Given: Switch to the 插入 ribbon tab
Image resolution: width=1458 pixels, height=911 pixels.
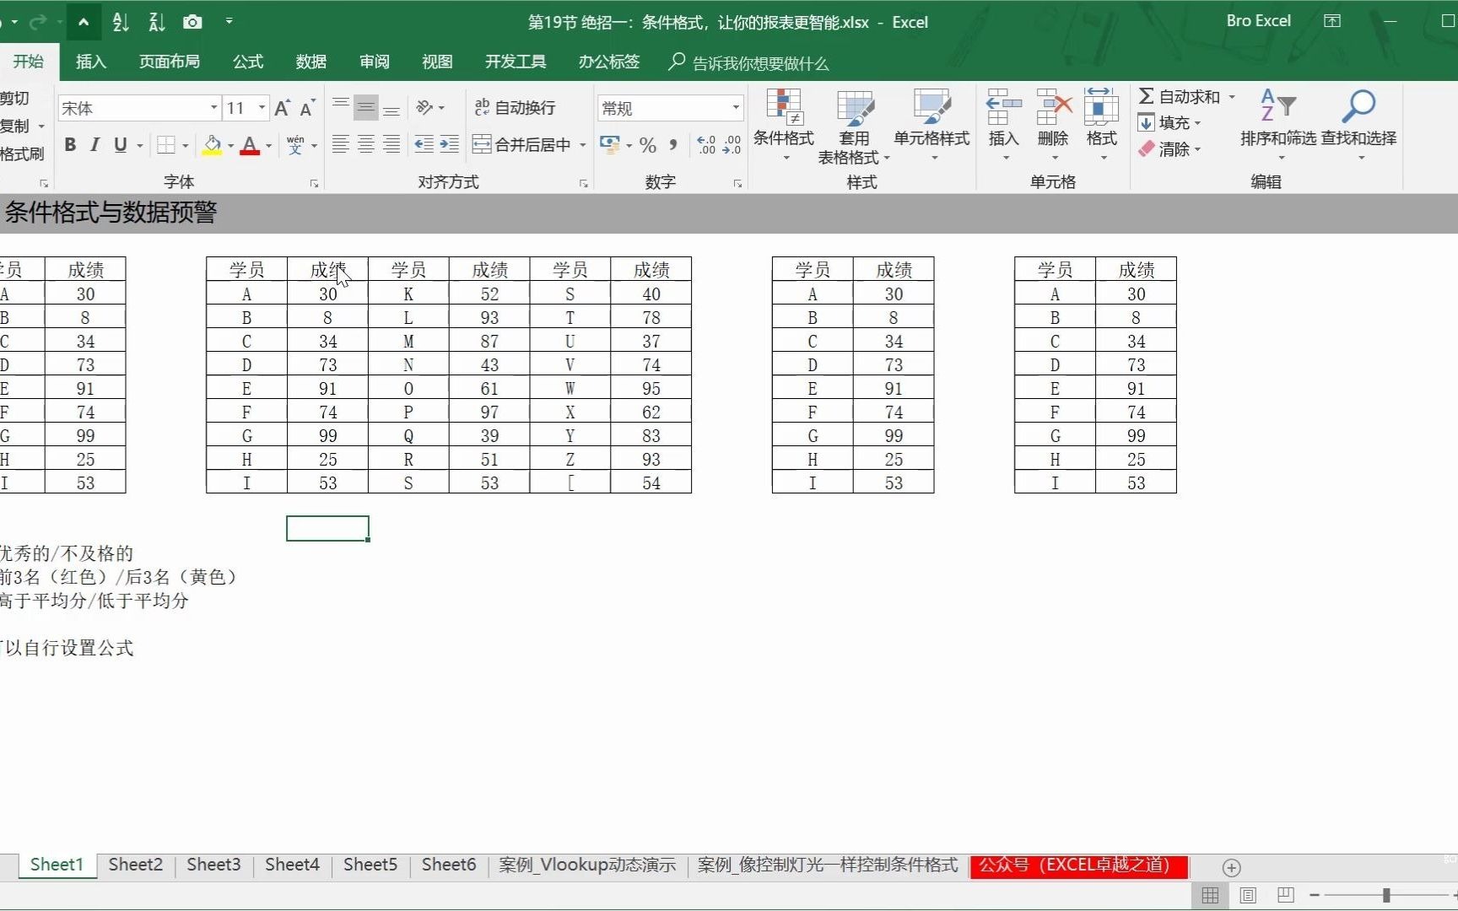Looking at the screenshot, I should point(90,61).
